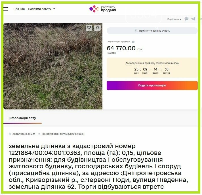Open the Про нас menu item
Image resolution: width=202 pixels, height=195 pixels.
click(19, 9)
